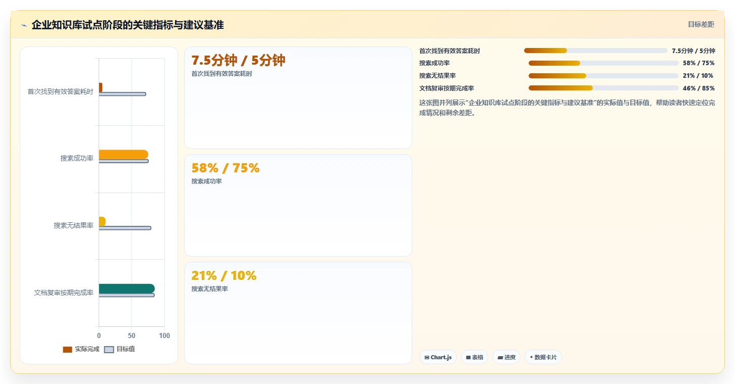Click progress bar for 文档复审按期完成率

point(603,88)
